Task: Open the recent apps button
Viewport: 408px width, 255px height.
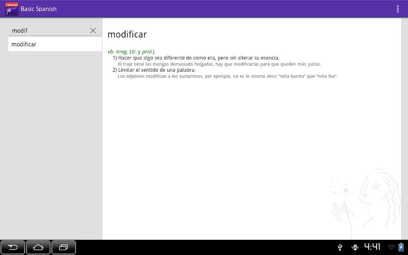Action: (64, 247)
